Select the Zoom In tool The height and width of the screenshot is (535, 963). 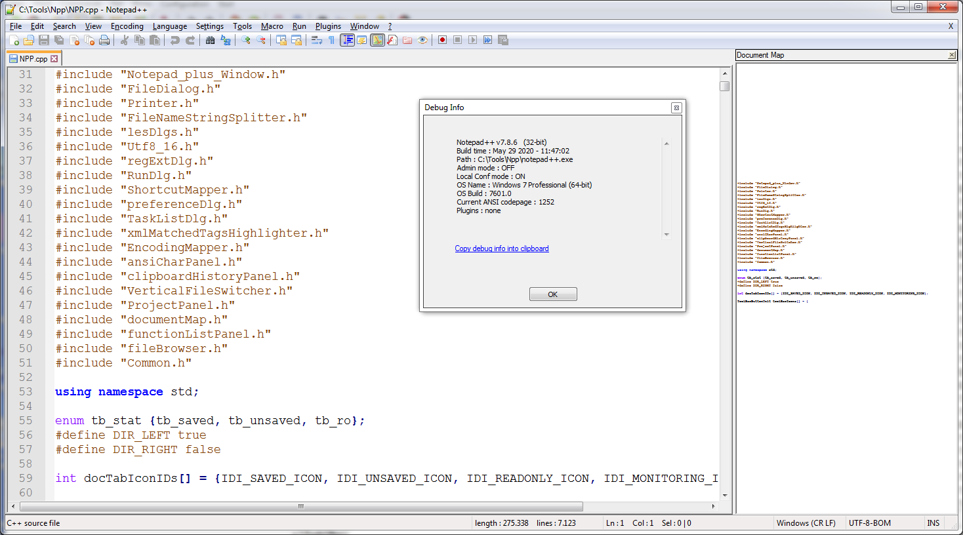pyautogui.click(x=246, y=40)
